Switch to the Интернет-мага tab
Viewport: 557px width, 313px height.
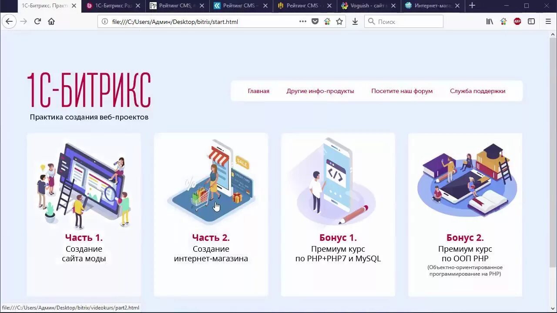tap(433, 6)
